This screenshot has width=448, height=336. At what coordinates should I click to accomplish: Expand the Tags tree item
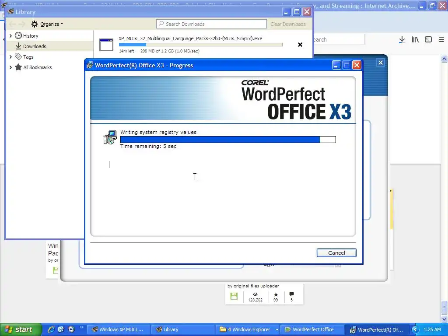point(10,57)
